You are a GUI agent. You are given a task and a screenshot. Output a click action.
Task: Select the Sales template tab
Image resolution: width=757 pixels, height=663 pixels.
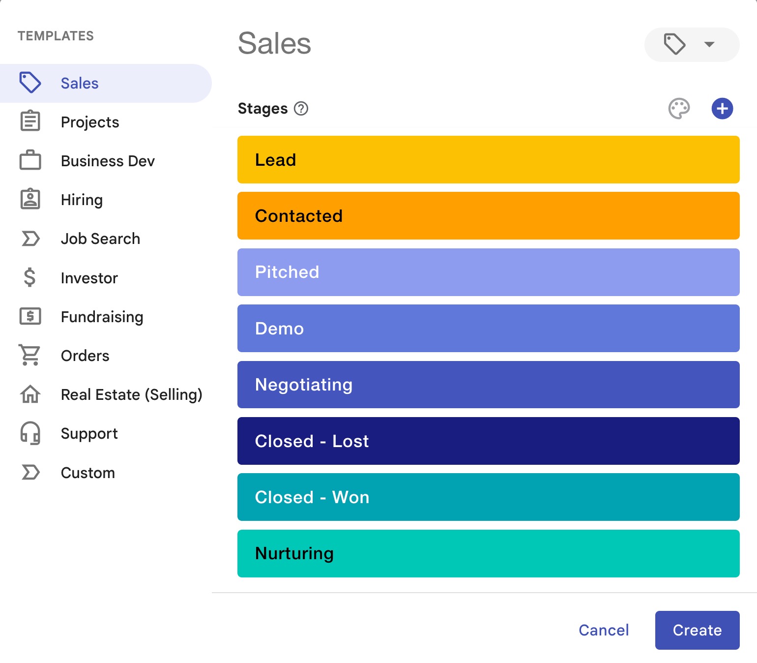coord(79,83)
